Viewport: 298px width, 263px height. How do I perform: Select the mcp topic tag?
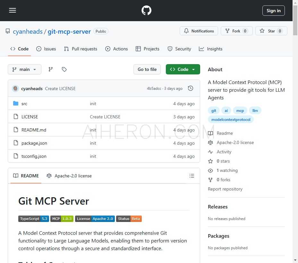240,111
